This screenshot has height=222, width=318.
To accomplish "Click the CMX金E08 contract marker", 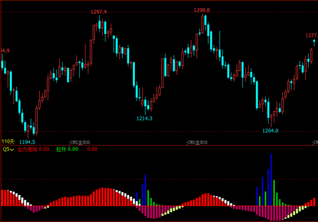I will pyautogui.click(x=197, y=142).
